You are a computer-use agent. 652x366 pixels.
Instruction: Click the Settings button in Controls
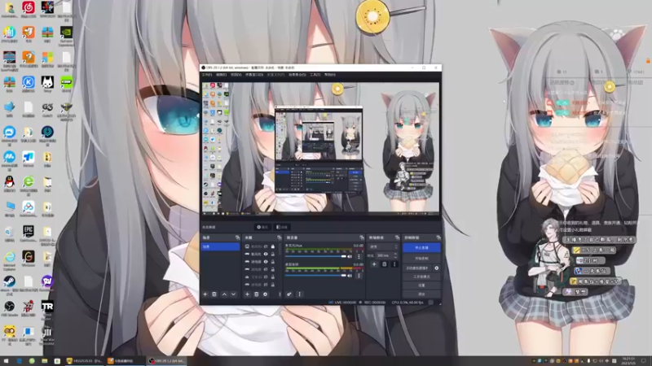(x=421, y=285)
